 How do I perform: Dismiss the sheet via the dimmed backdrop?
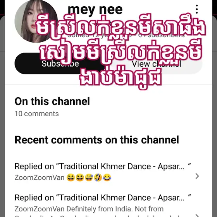(x=2, y=111)
